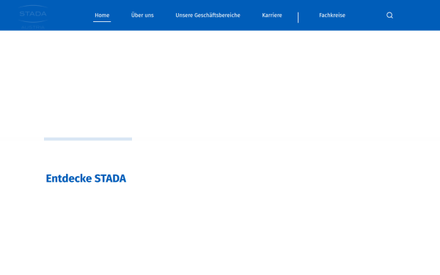Go to the Home menu item
Viewport: 440px width, 275px height.
point(102,15)
